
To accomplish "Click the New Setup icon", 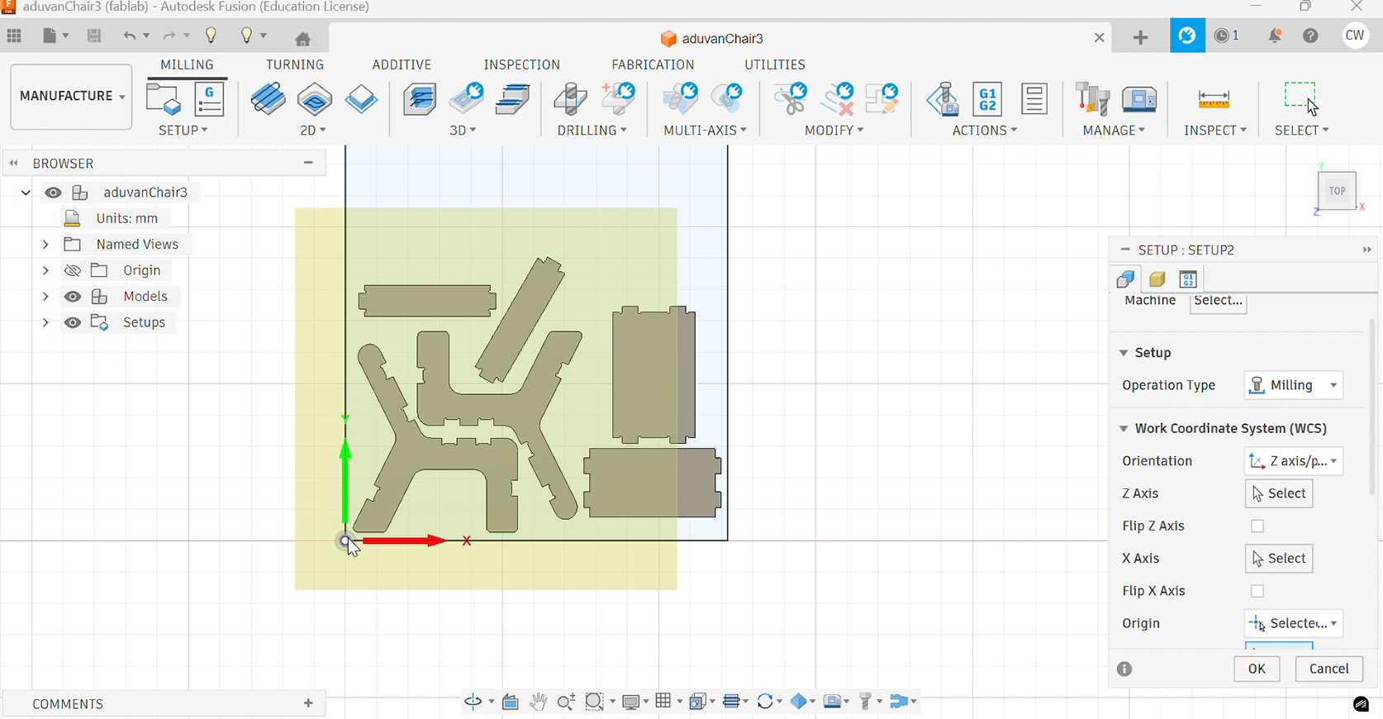I will pos(163,100).
